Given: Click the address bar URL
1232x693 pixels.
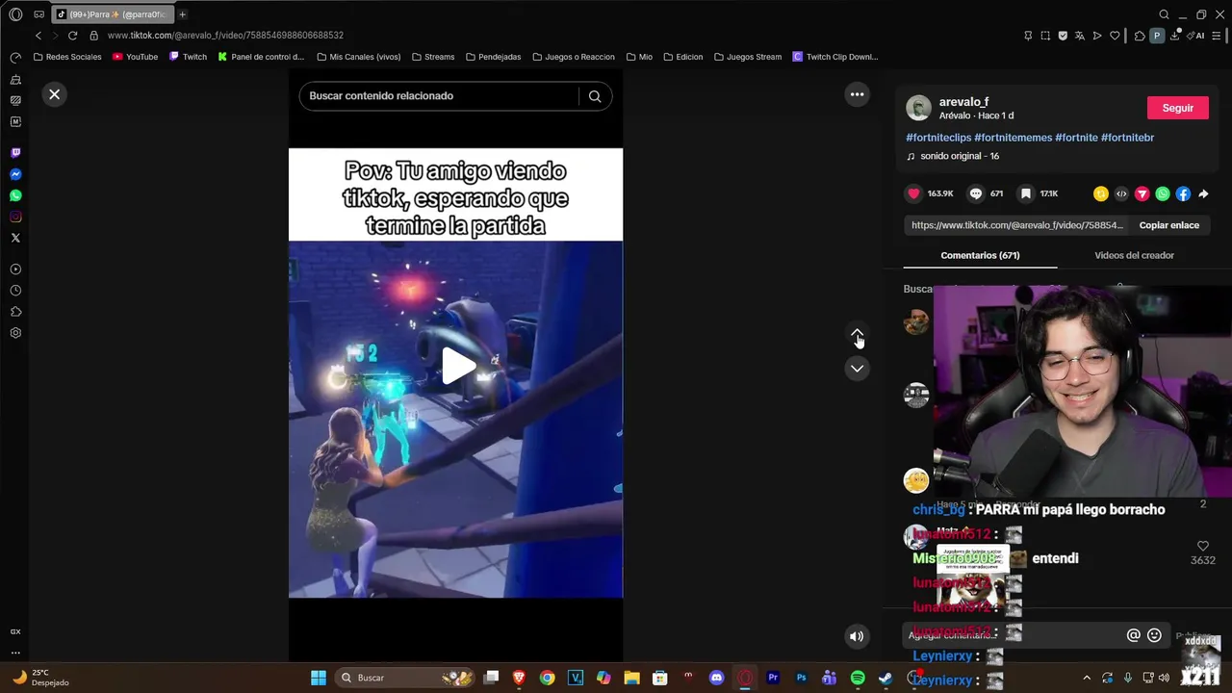Looking at the screenshot, I should coord(225,36).
